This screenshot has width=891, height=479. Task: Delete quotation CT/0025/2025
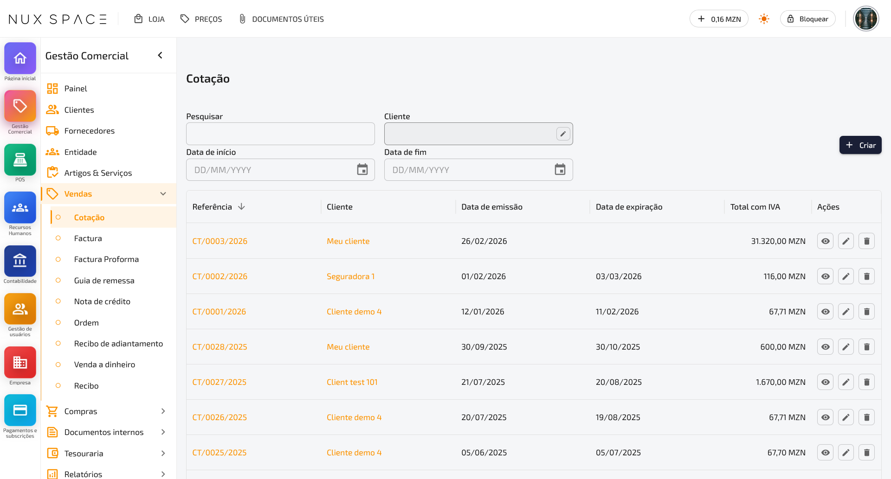[x=866, y=453]
